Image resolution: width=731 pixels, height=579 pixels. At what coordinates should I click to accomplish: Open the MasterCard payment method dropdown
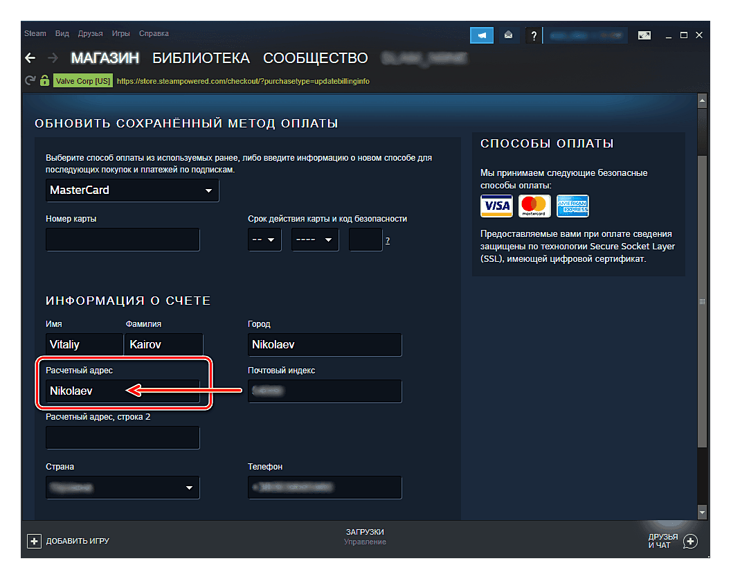tap(132, 190)
